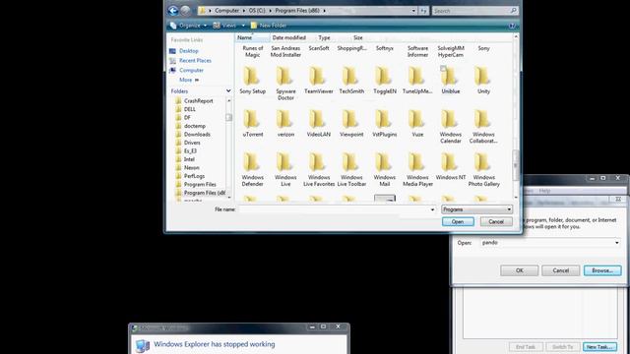The height and width of the screenshot is (354, 630).
Task: Select the Windows NT folder
Action: [451, 166]
